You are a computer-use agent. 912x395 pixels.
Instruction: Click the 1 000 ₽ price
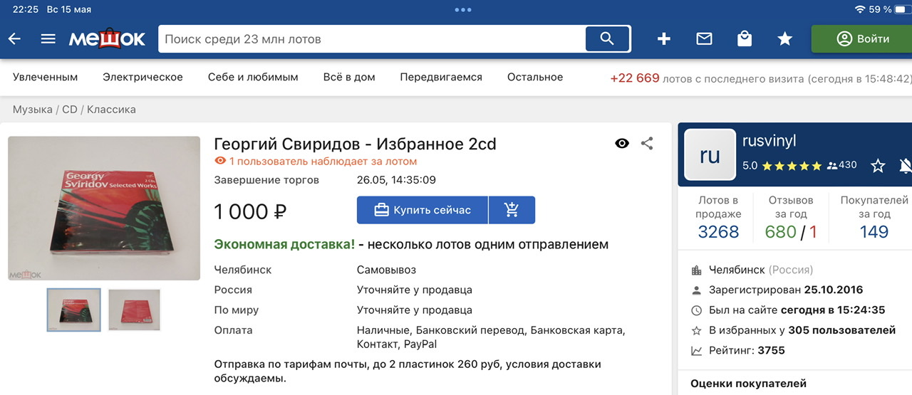pos(251,211)
